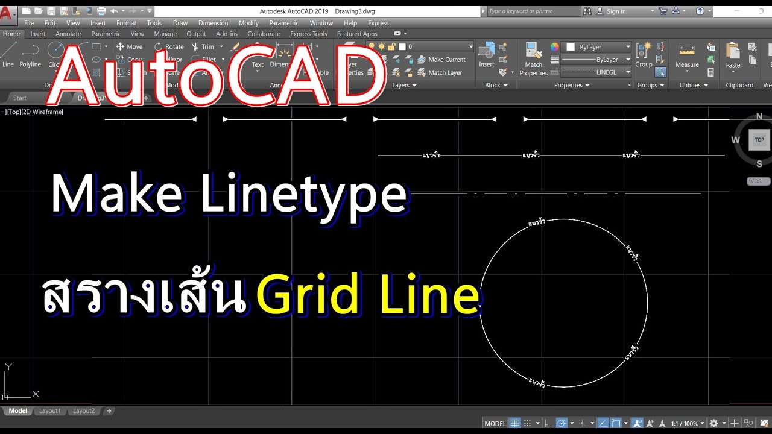The width and height of the screenshot is (772, 434).
Task: Toggle 2D Object Snap in status bar
Action: [616, 423]
